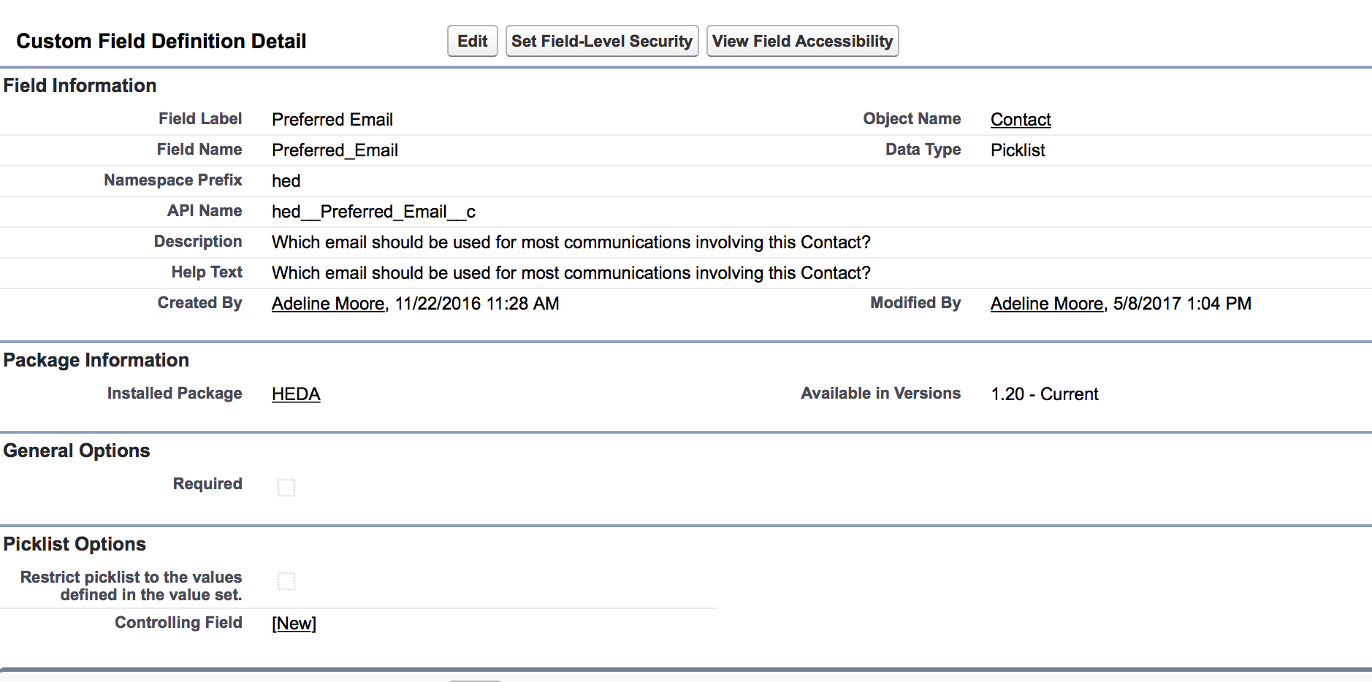The image size is (1372, 682).
Task: Open Set Field-Level Security
Action: tap(601, 42)
